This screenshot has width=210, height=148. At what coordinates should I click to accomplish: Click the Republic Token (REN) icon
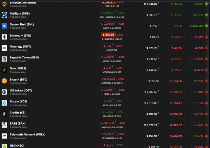coord(4,59)
